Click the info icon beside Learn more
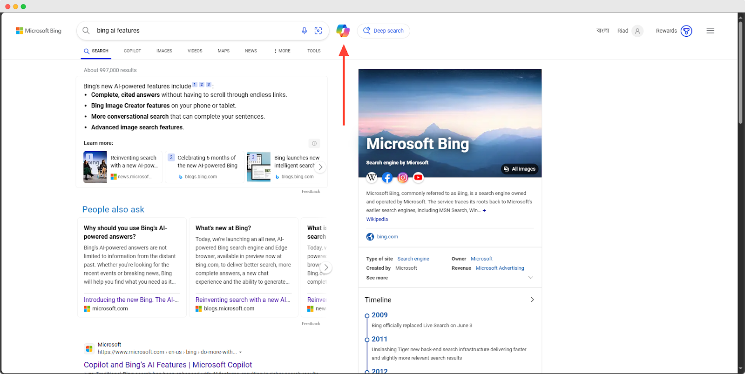The width and height of the screenshot is (745, 374). tap(314, 143)
